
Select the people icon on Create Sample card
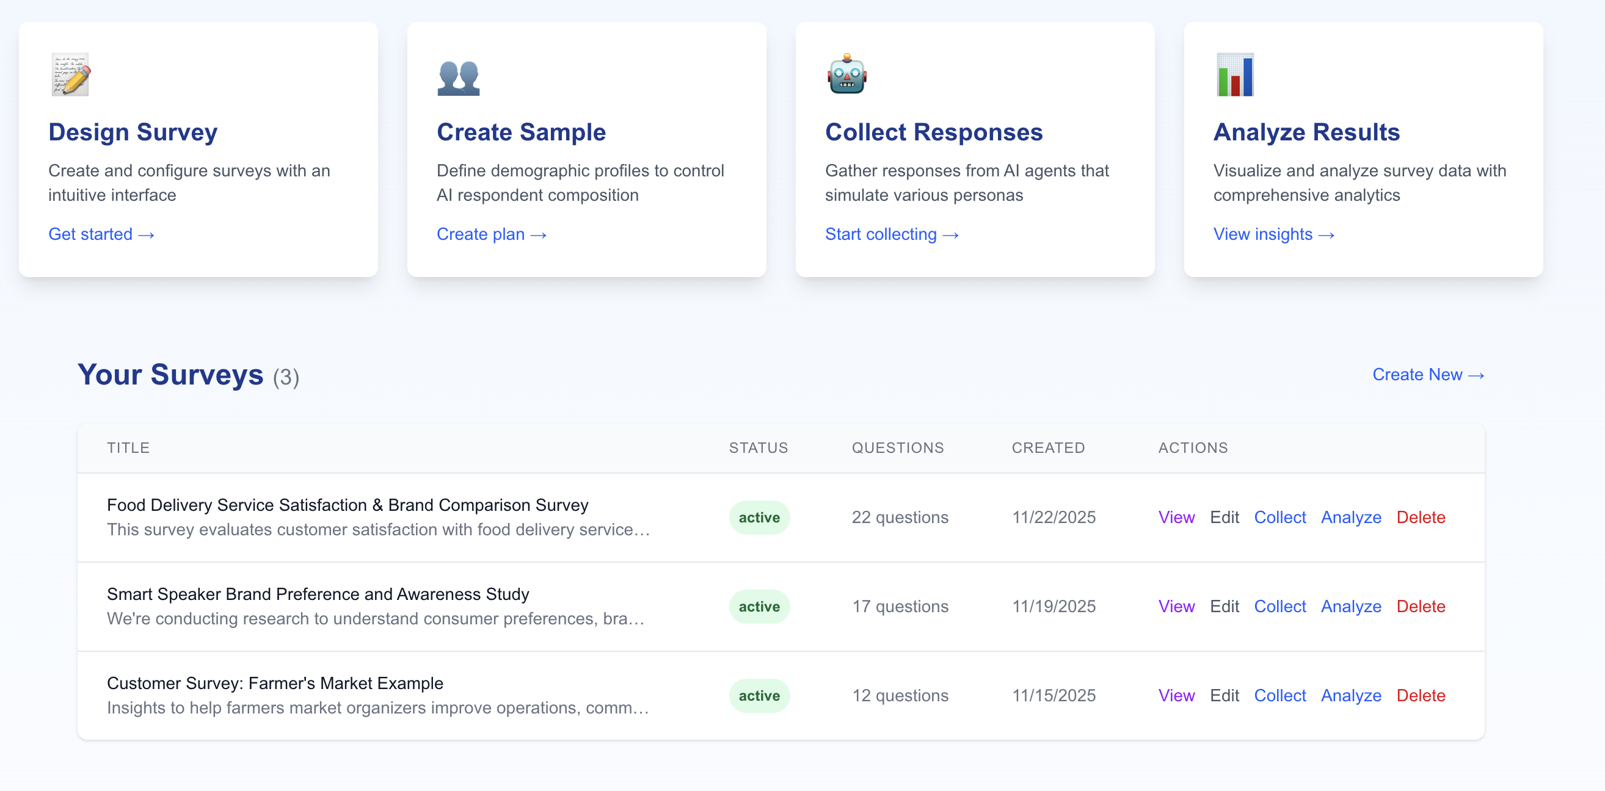[459, 74]
